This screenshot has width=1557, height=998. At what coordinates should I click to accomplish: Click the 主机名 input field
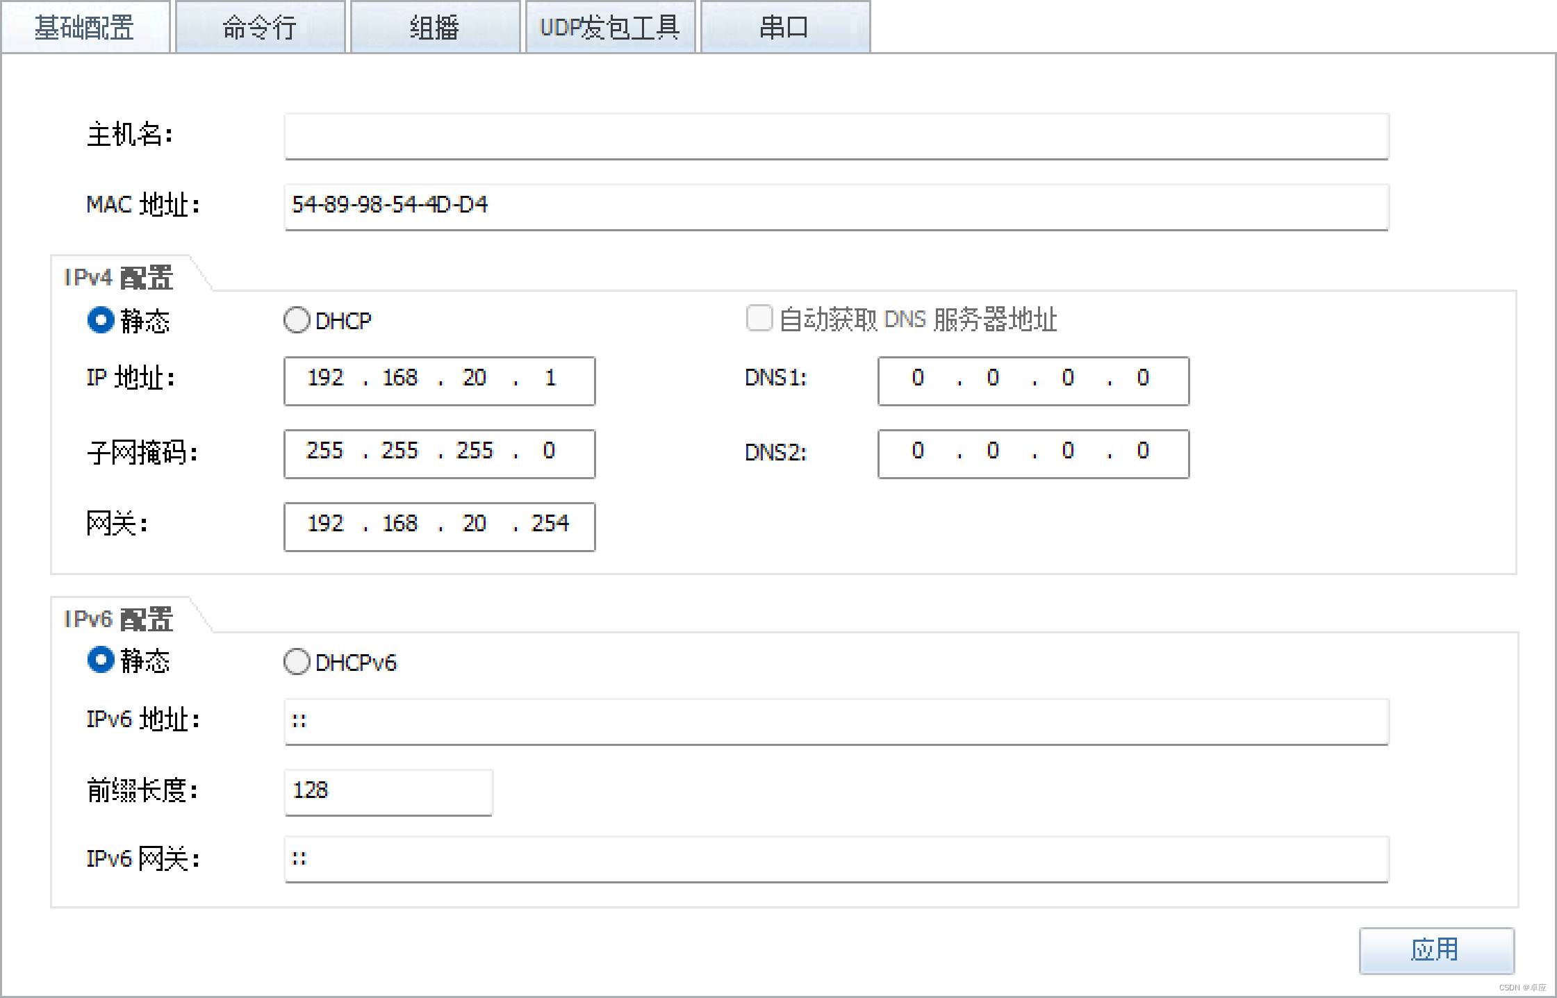click(837, 136)
